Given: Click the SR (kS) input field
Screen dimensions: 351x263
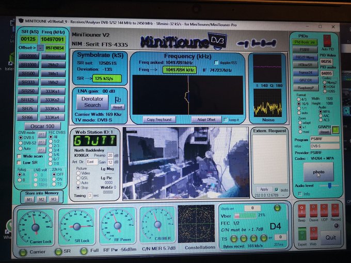Looking at the screenshot, I should tap(28, 39).
